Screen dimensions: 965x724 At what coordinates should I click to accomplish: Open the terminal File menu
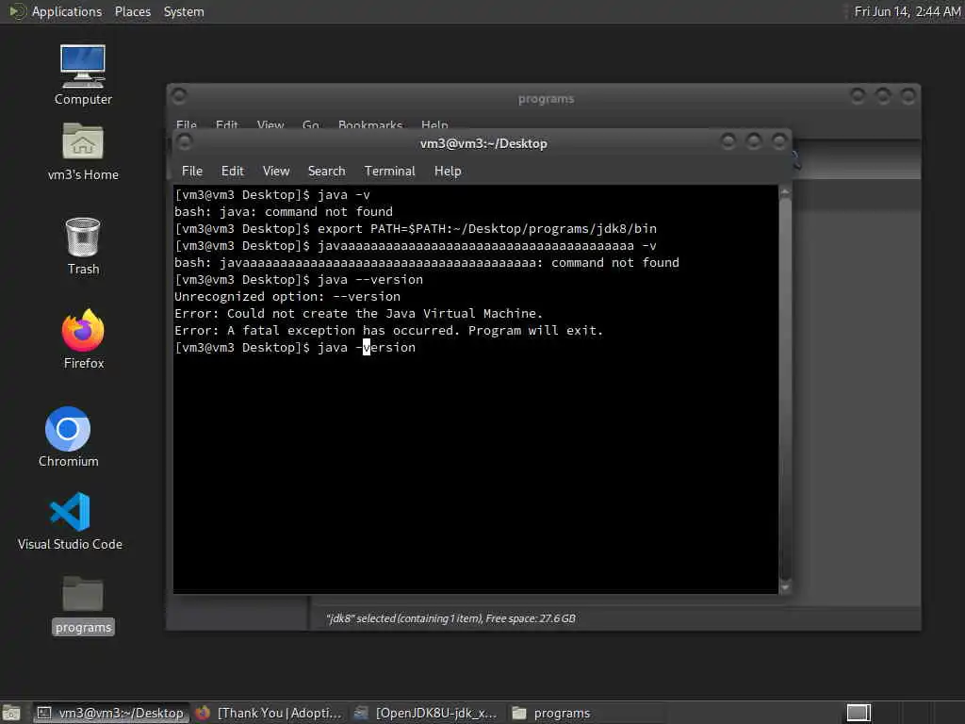point(192,172)
